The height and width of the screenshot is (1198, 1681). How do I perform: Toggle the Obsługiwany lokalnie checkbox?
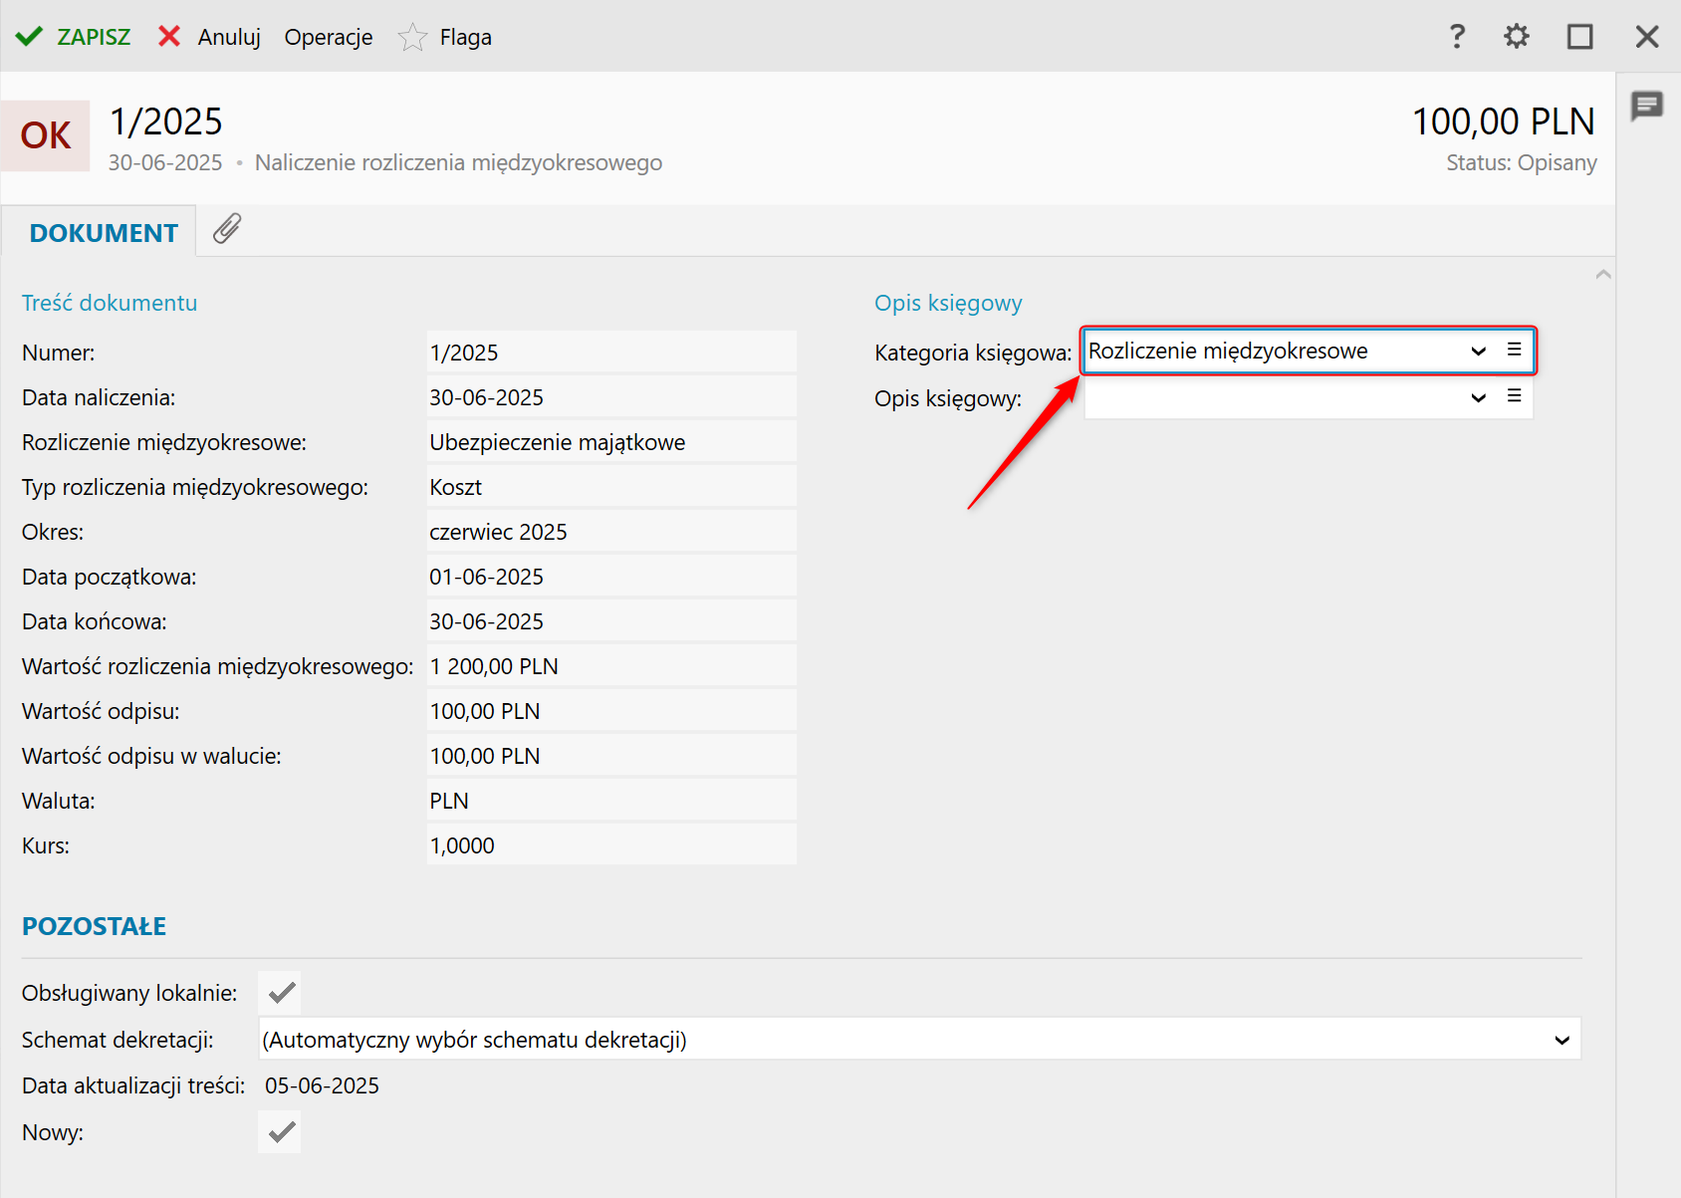[x=280, y=993]
